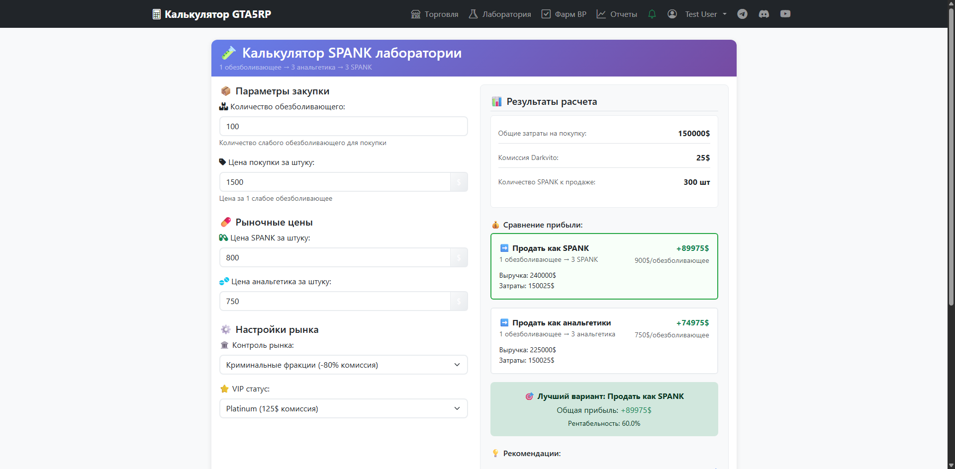Go to Фарм BP section
The height and width of the screenshot is (469, 955).
(564, 14)
